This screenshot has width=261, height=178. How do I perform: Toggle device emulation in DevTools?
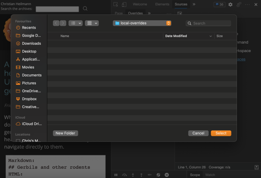(x=124, y=4)
